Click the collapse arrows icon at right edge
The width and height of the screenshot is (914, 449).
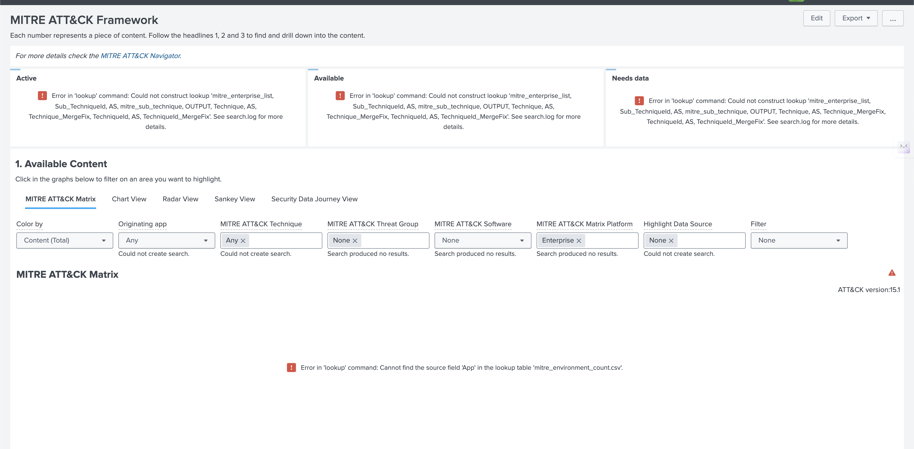tap(903, 146)
